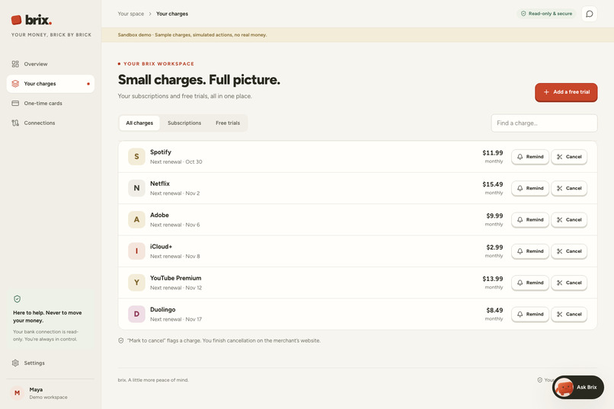This screenshot has width=614, height=409.
Task: Click the shield icon in the help card
Action: point(17,299)
